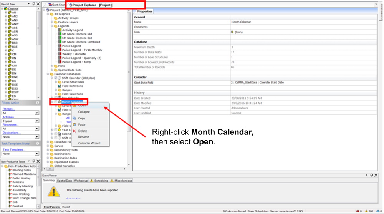Click the Prestart task icon
Screen dimensions: 384x214
pos(10,206)
